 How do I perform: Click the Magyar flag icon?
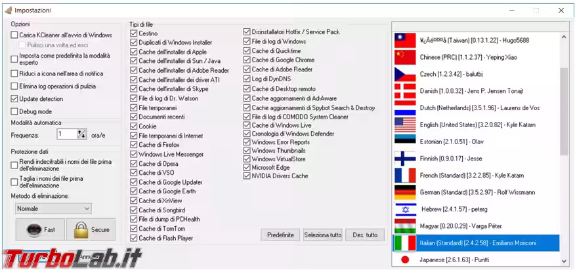pos(405,225)
